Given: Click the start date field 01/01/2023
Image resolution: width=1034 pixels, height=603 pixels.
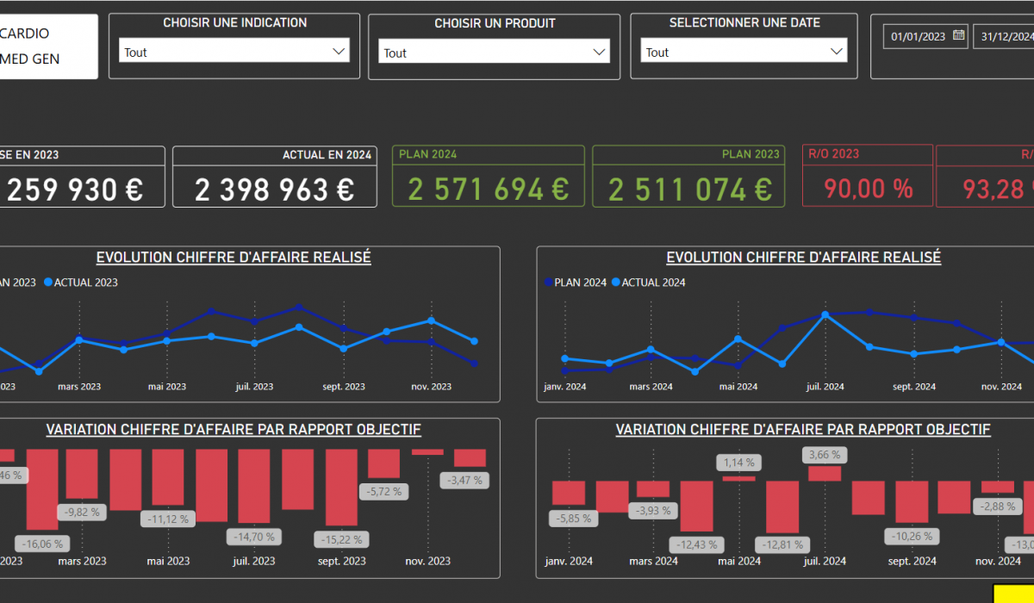Looking at the screenshot, I should click(918, 36).
